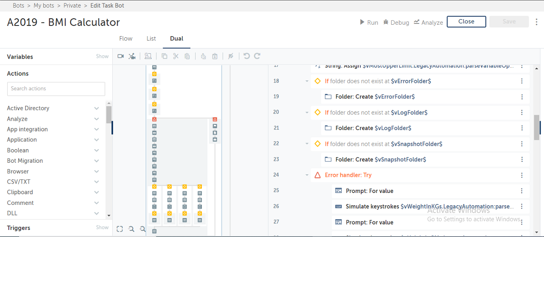The height and width of the screenshot is (306, 544).
Task: Switch to the Flow view tab
Action: [125, 39]
